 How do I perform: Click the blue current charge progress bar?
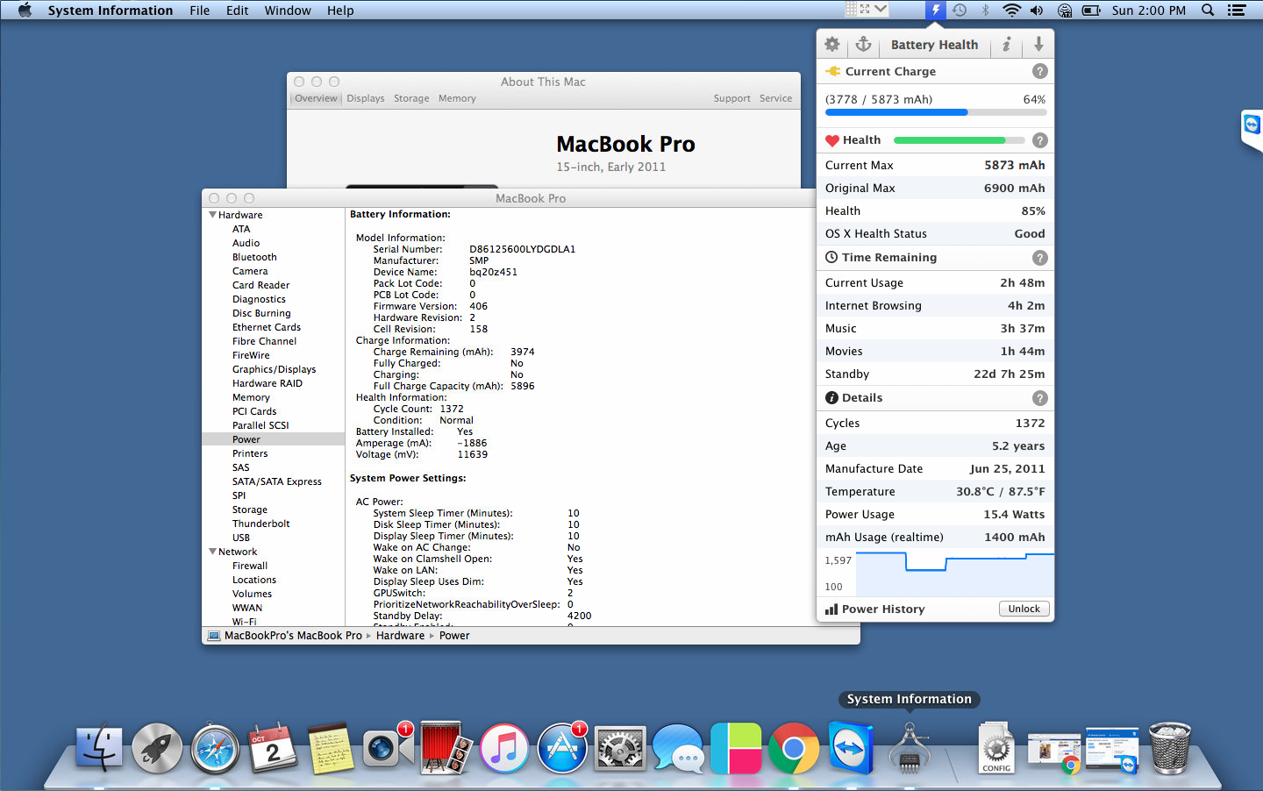coord(935,112)
